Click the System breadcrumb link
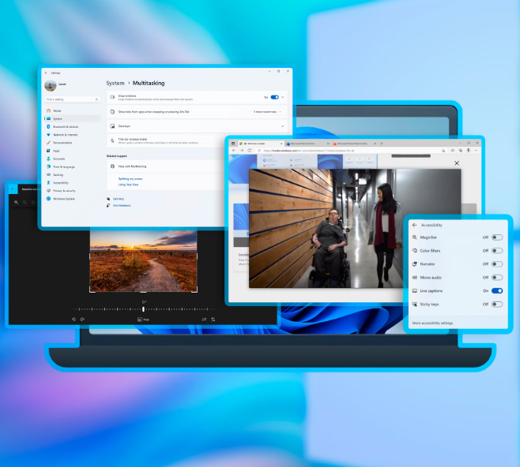The width and height of the screenshot is (520, 467). point(115,83)
